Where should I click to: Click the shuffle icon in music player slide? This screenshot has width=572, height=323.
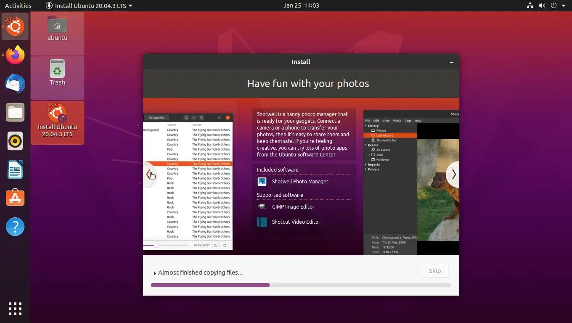pyautogui.click(x=224, y=245)
